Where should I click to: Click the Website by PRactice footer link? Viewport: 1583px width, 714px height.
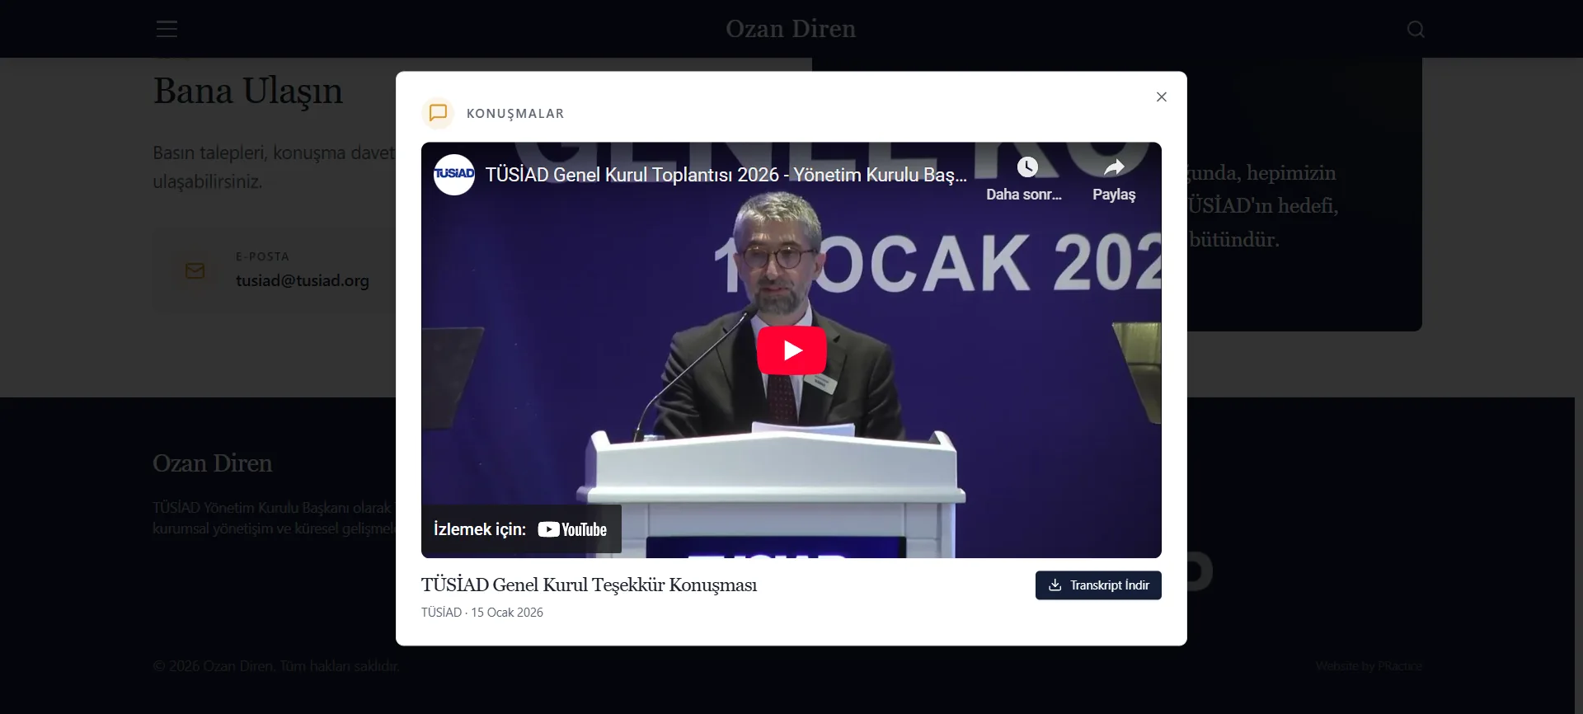point(1369,666)
